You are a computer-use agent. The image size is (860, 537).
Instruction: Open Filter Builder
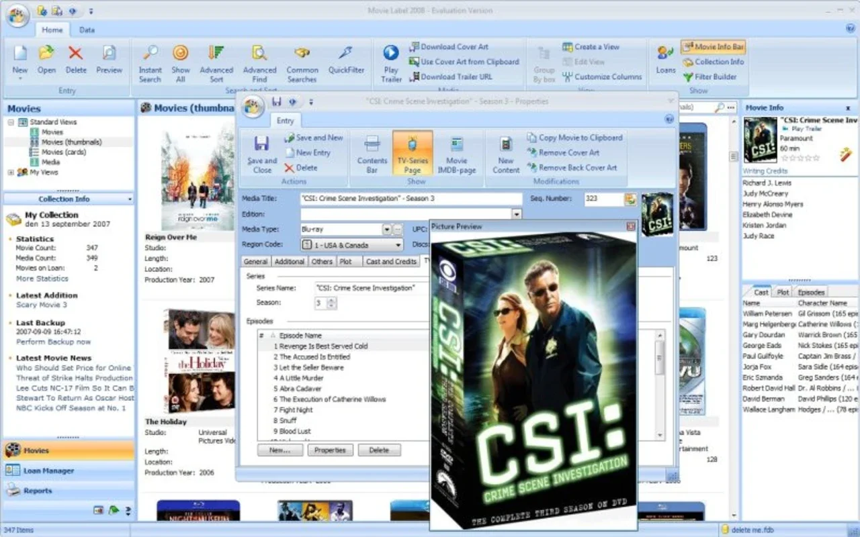[709, 77]
